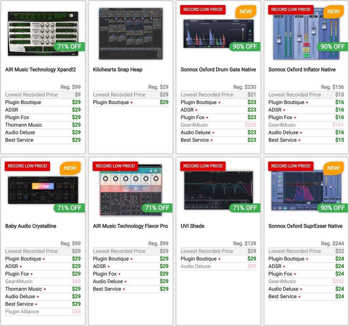This screenshot has height=326, width=349.
Task: Click the 71% OFF badge on UVI Shade
Action: click(245, 208)
